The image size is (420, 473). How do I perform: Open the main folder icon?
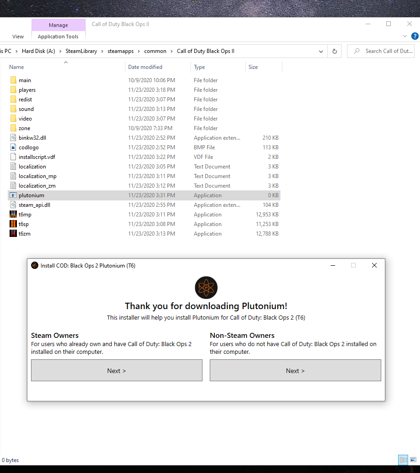(13, 80)
